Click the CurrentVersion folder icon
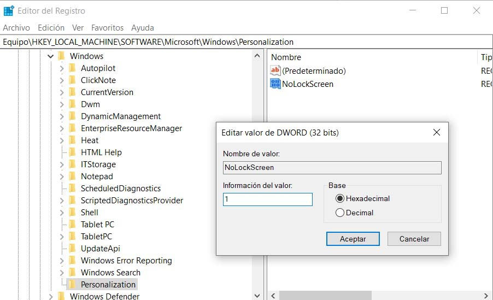The image size is (493, 300). 72,92
